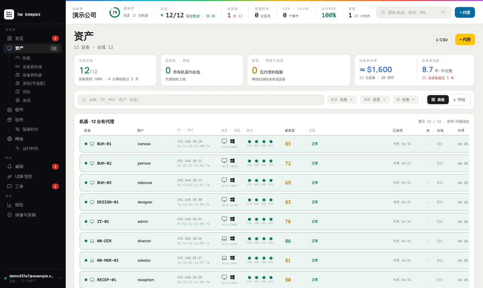Viewport: 483px width, 288px height.
Task: Click the hw·keeper grid logo icon
Action: pyautogui.click(x=9, y=14)
